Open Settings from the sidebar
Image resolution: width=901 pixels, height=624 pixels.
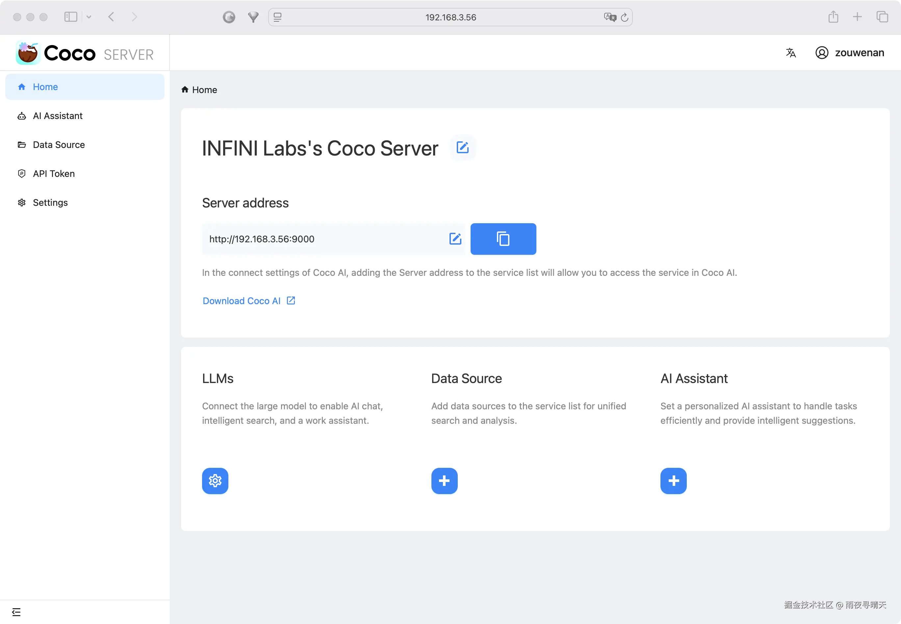50,203
